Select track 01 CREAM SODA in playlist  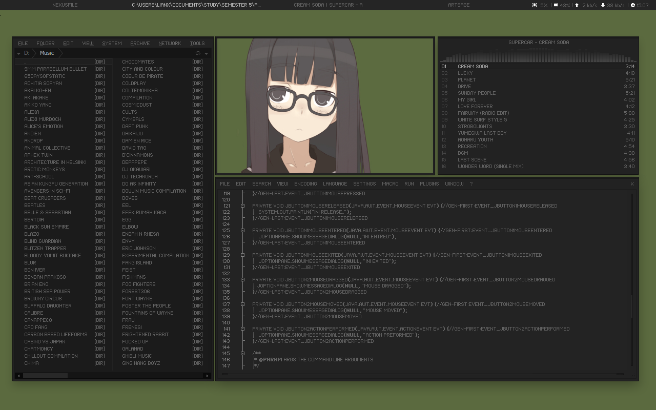point(538,67)
